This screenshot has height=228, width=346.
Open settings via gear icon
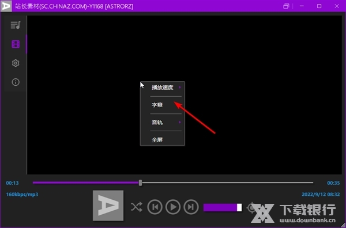coord(16,63)
